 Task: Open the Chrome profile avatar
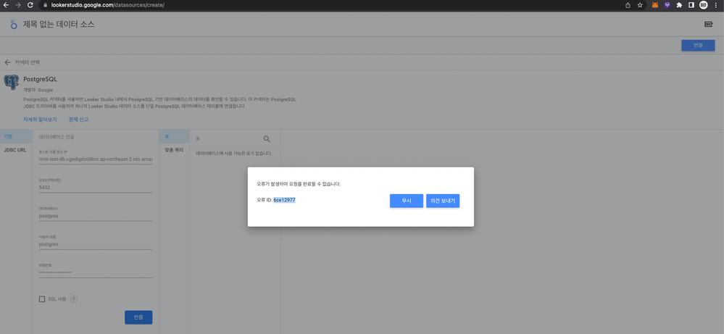(703, 5)
